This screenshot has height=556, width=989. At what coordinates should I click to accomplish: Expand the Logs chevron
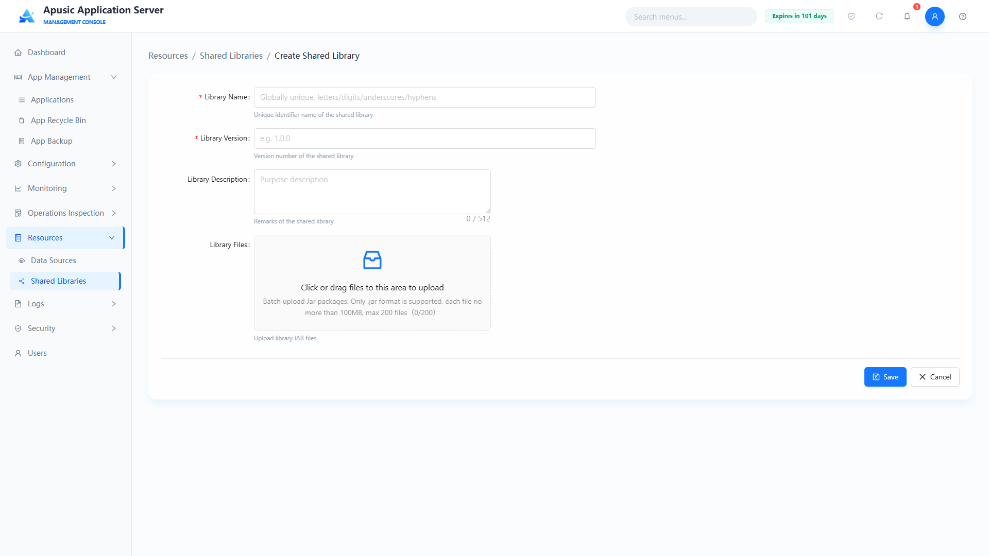click(114, 304)
